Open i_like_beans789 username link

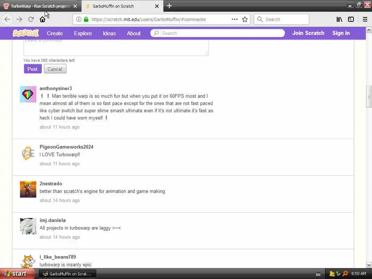[x=58, y=257]
